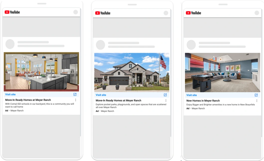This screenshot has height=161, width=264.
Task: Click the description about pocket parks and playgrounds
Action: [x=131, y=106]
